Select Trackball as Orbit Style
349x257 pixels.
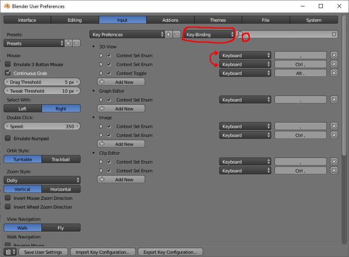click(61, 159)
